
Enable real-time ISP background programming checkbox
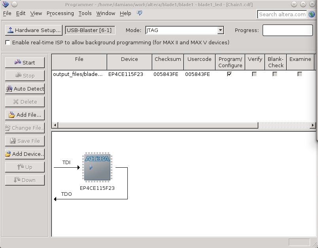click(8, 43)
